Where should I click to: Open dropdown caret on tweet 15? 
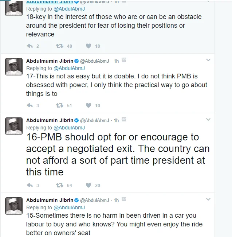click(208, 199)
